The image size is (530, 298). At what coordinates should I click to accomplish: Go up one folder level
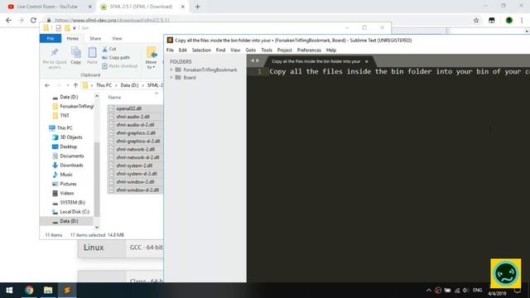(x=75, y=85)
